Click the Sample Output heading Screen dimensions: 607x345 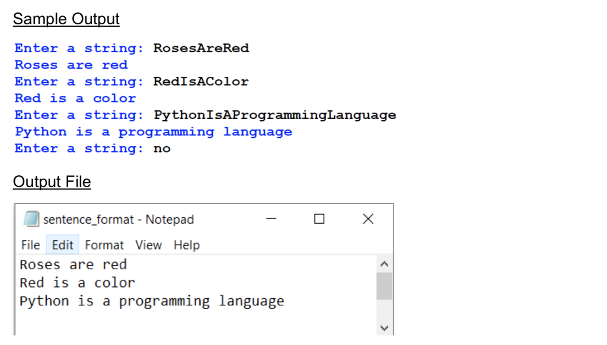coord(66,18)
